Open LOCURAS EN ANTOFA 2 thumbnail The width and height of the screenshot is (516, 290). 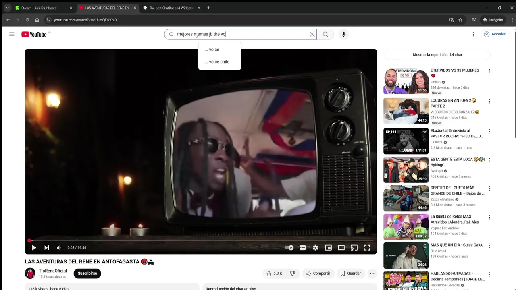point(406,111)
